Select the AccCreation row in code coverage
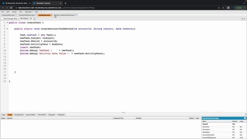The image size is (247, 139). pyautogui.click(x=224, y=130)
